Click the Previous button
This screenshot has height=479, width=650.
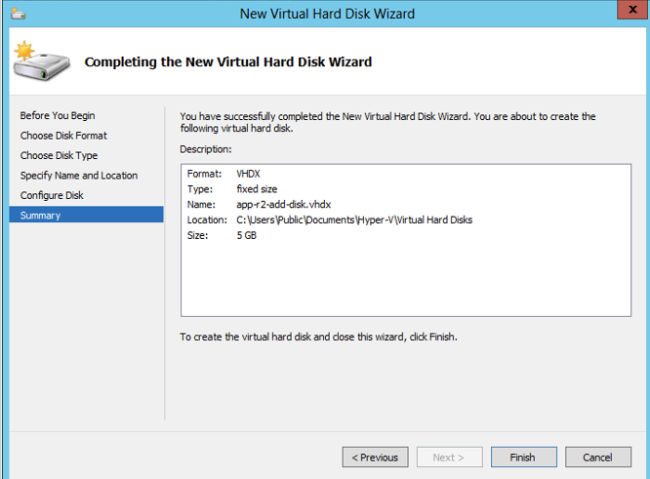pyautogui.click(x=375, y=457)
